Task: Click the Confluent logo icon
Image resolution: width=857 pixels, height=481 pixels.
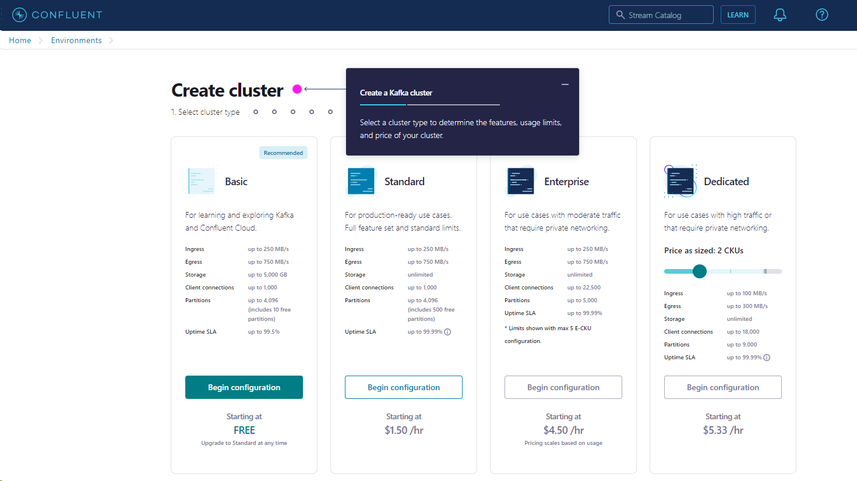Action: (x=19, y=15)
